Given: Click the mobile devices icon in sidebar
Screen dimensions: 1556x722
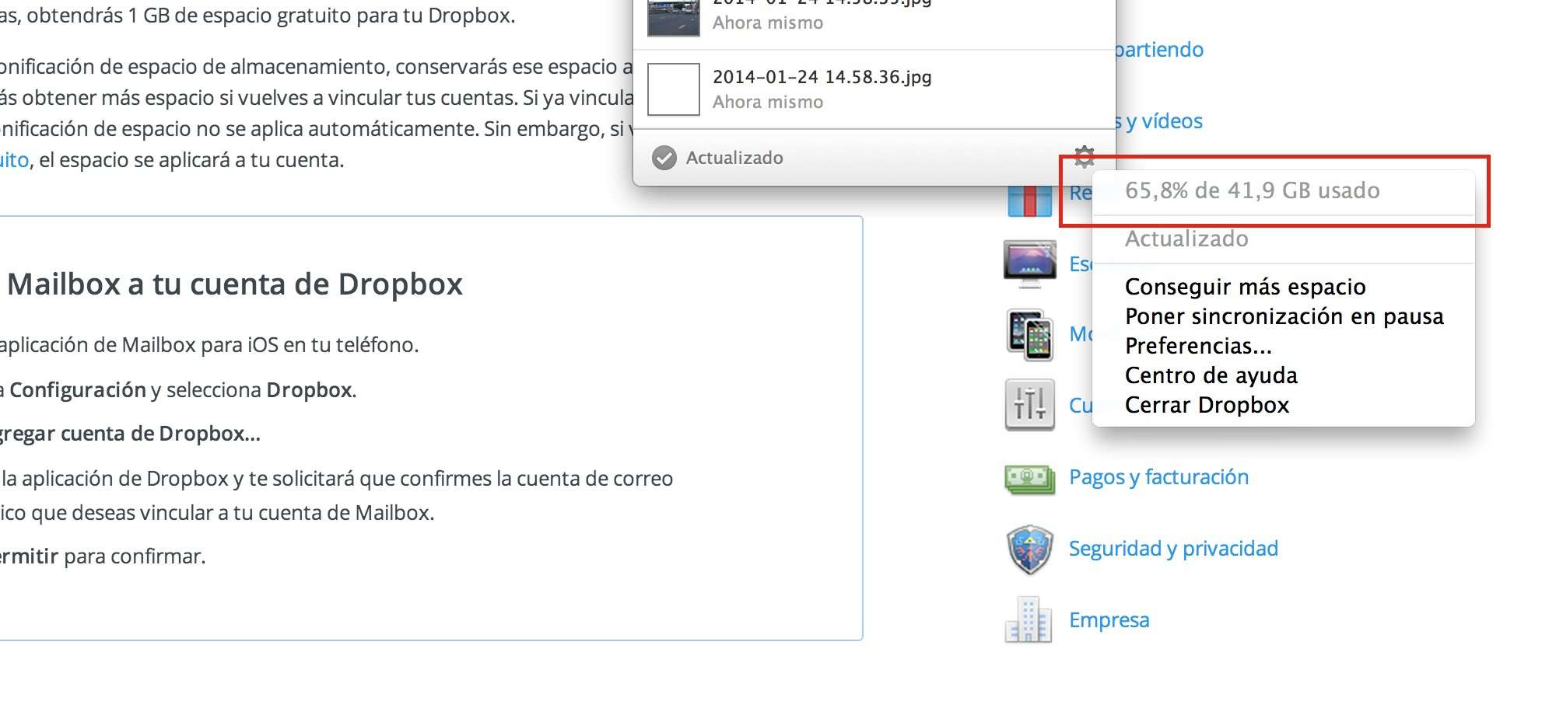Looking at the screenshot, I should point(1030,335).
